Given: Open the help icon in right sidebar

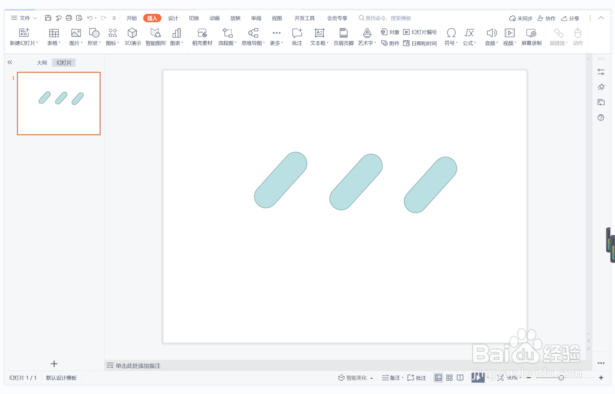Looking at the screenshot, I should [x=601, y=118].
